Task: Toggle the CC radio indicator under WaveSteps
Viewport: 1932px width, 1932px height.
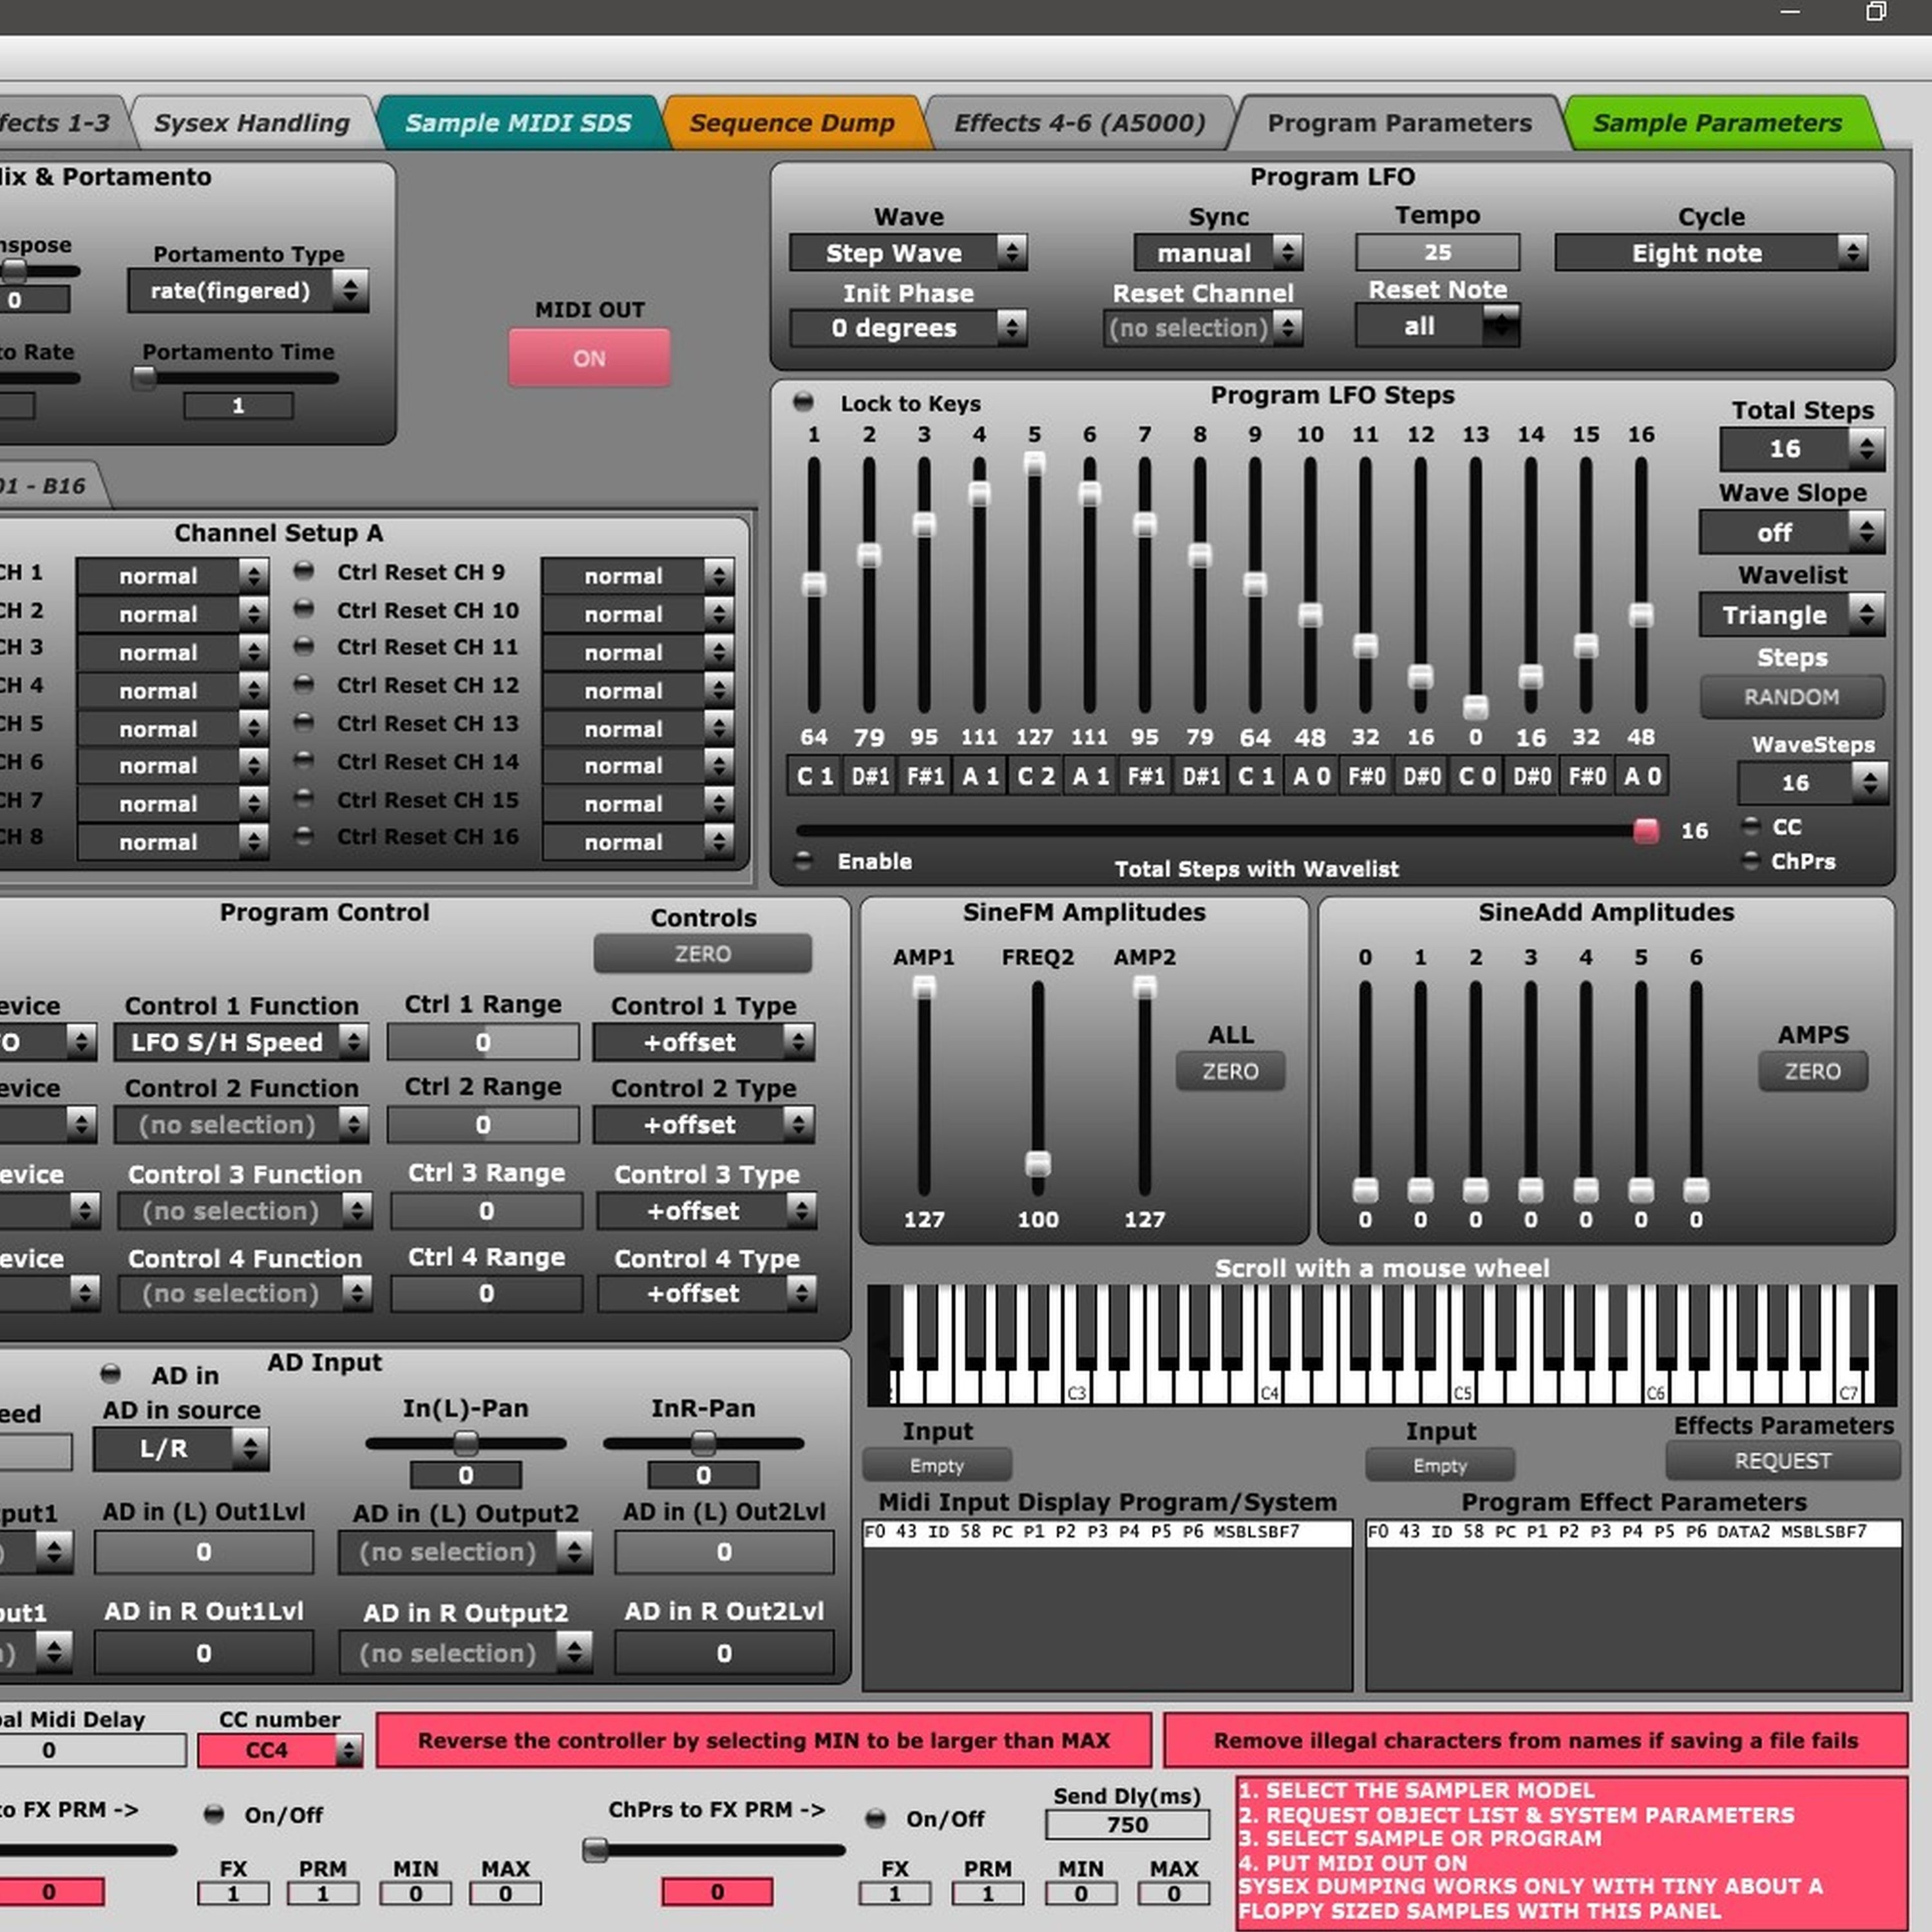Action: pyautogui.click(x=1751, y=826)
